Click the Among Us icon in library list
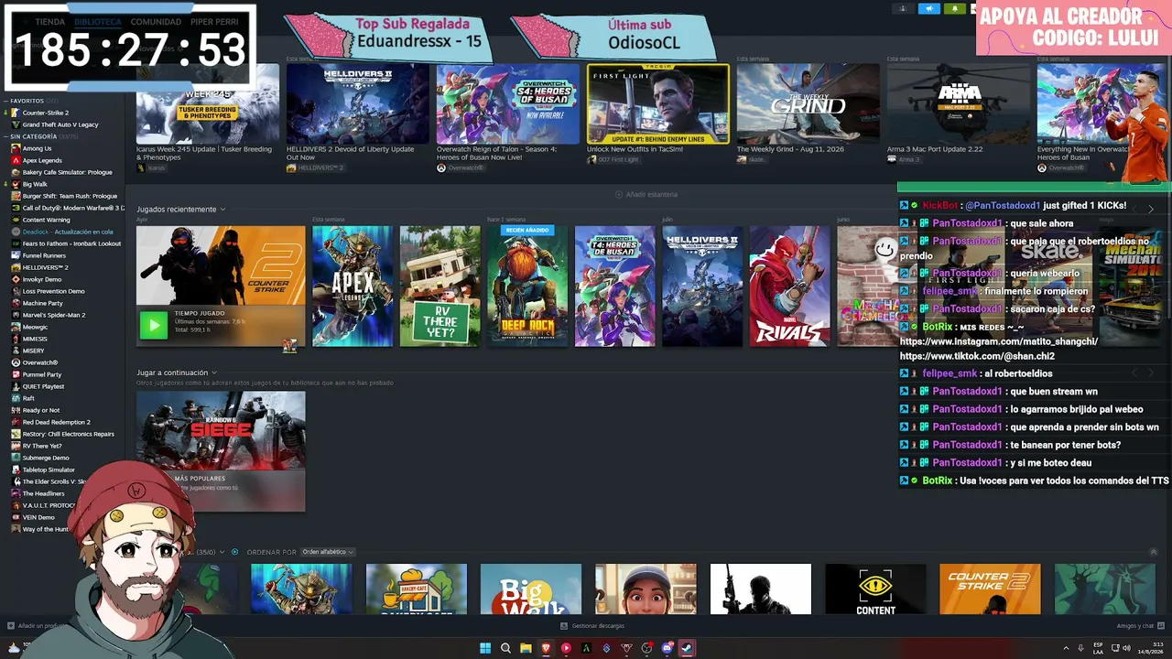 pos(16,148)
